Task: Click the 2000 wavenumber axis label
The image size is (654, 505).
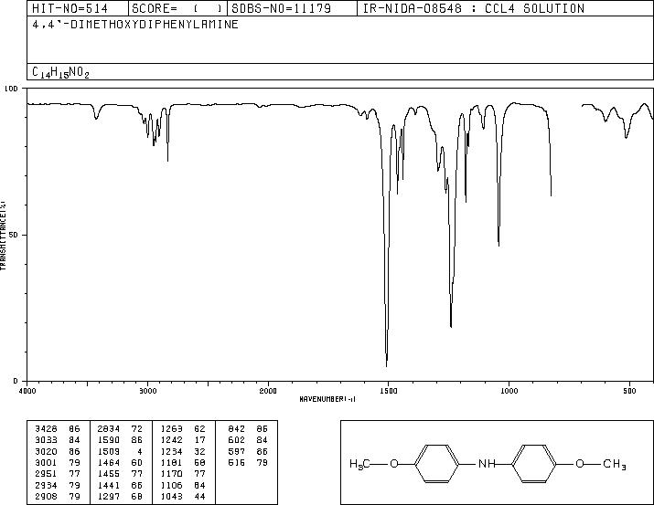Action: pyautogui.click(x=268, y=391)
